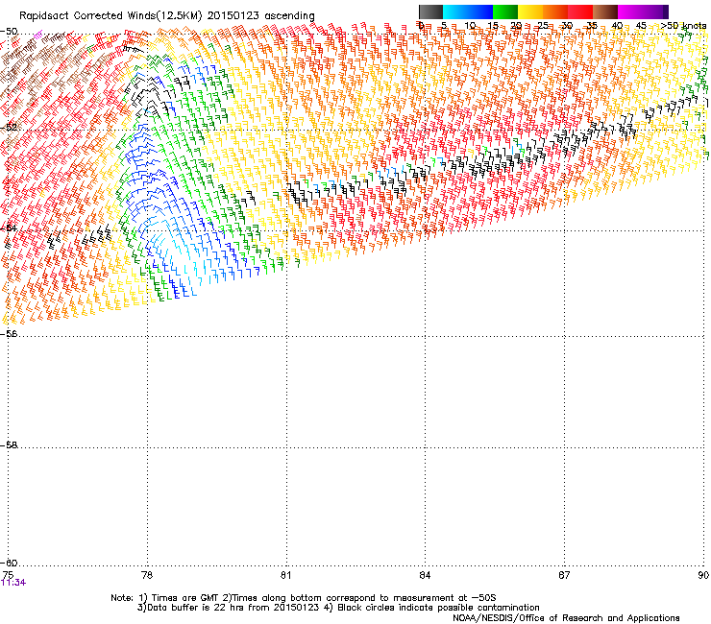Click the '81' longitude axis label
Screen dimensions: 711x624
(x=285, y=575)
